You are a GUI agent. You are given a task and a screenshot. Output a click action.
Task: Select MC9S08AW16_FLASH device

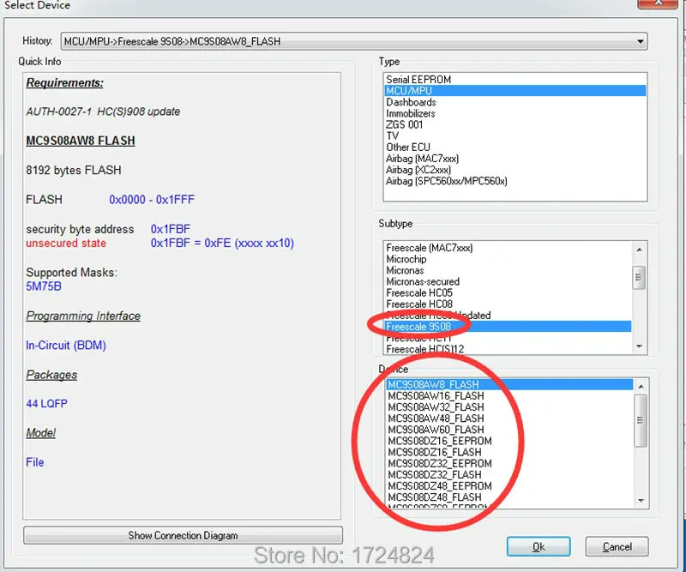click(509, 396)
